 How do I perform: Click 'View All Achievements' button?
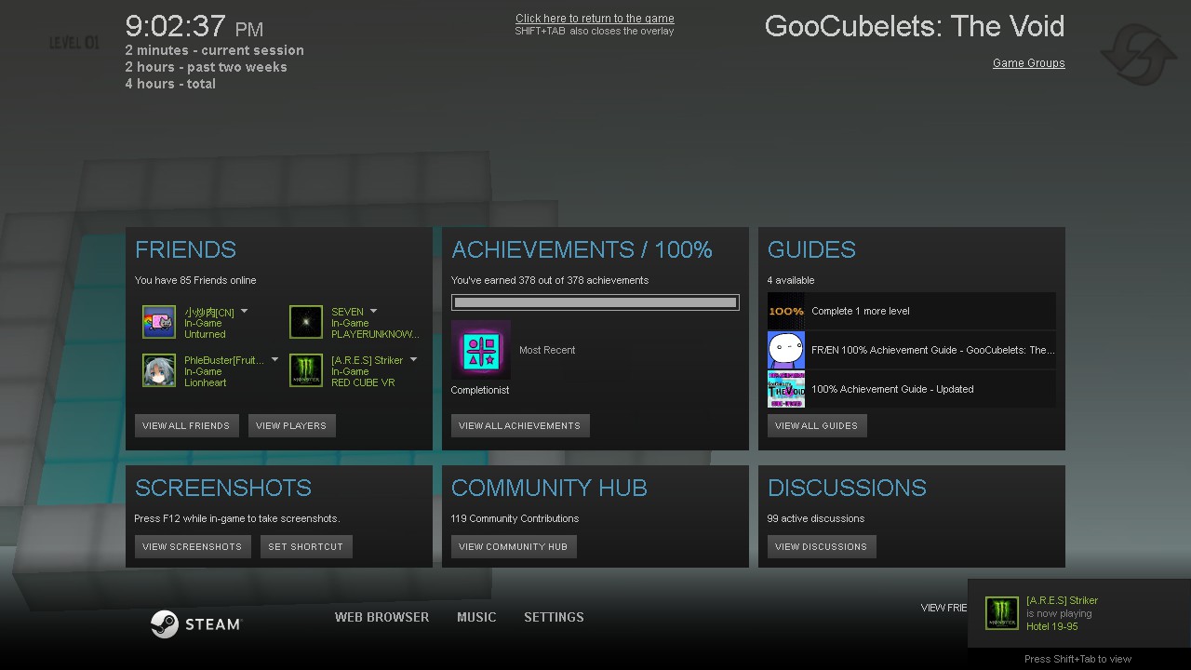click(519, 425)
